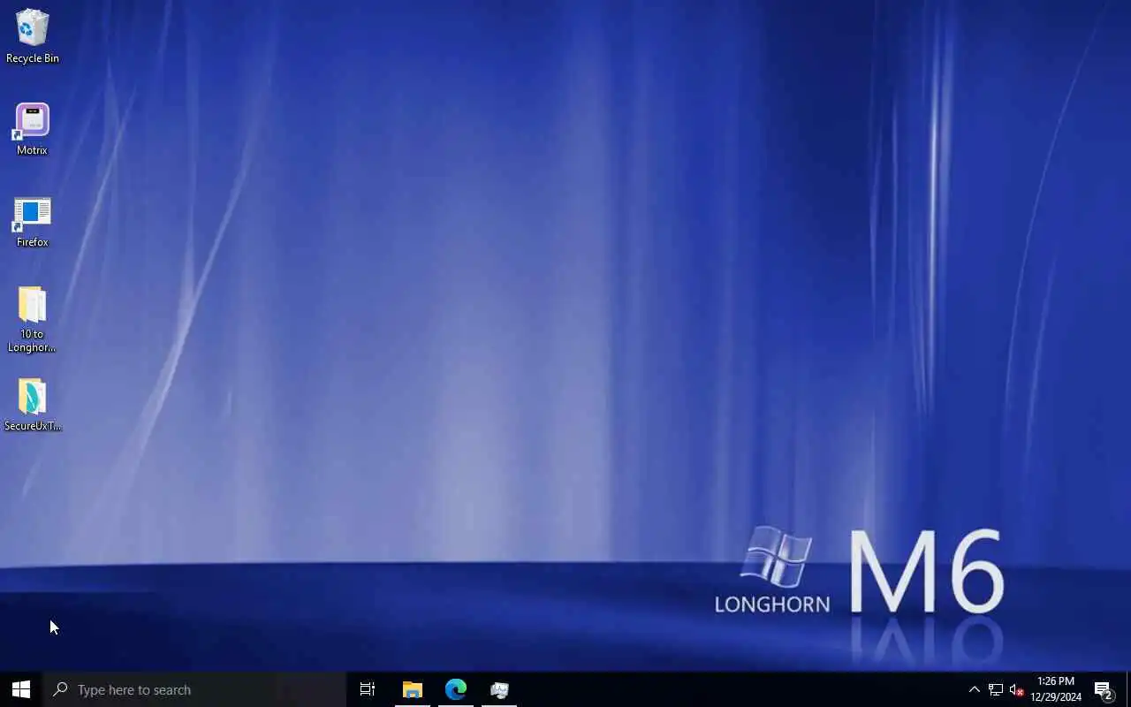Click the 'Type here to search' box
This screenshot has width=1131, height=707.
(194, 689)
